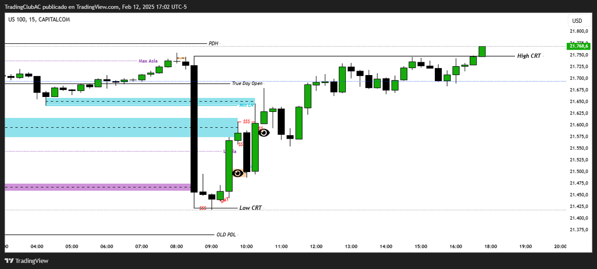Click the tall black candle at 08:30

click(x=194, y=128)
